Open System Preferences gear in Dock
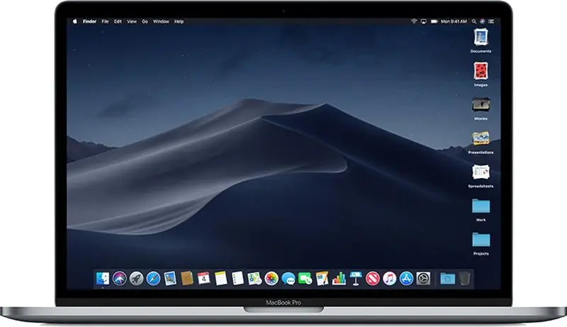567x327 pixels. coord(423,279)
